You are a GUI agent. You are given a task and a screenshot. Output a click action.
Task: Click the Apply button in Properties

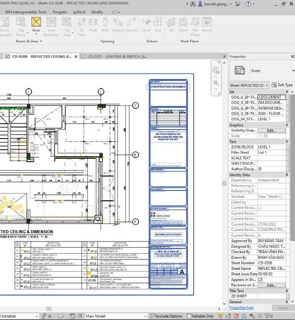click(283, 308)
